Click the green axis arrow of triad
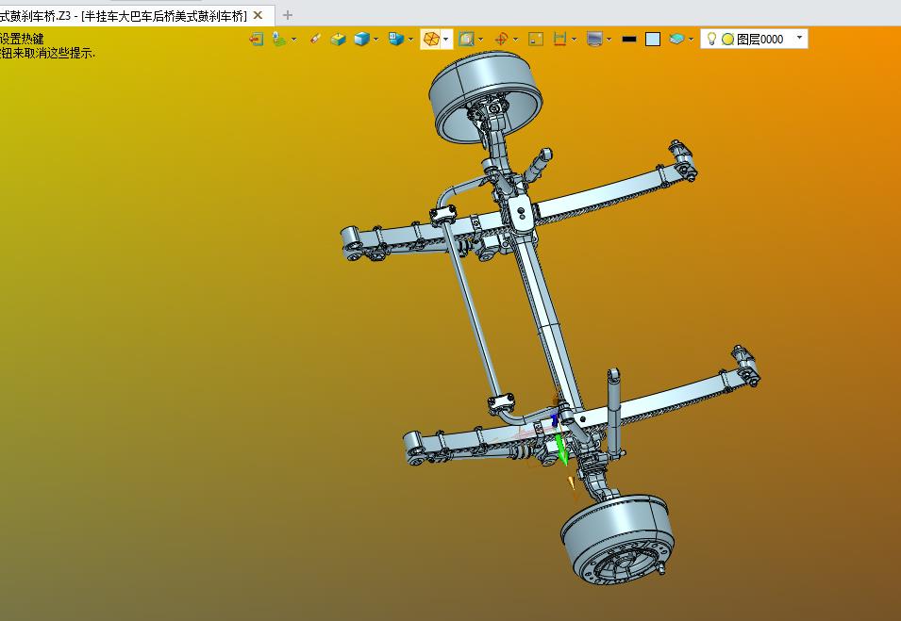The width and height of the screenshot is (901, 621). click(561, 449)
